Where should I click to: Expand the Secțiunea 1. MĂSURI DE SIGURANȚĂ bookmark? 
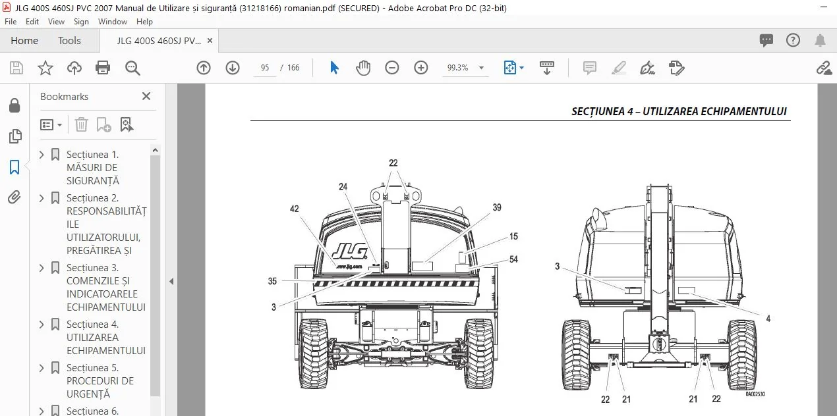(42, 155)
